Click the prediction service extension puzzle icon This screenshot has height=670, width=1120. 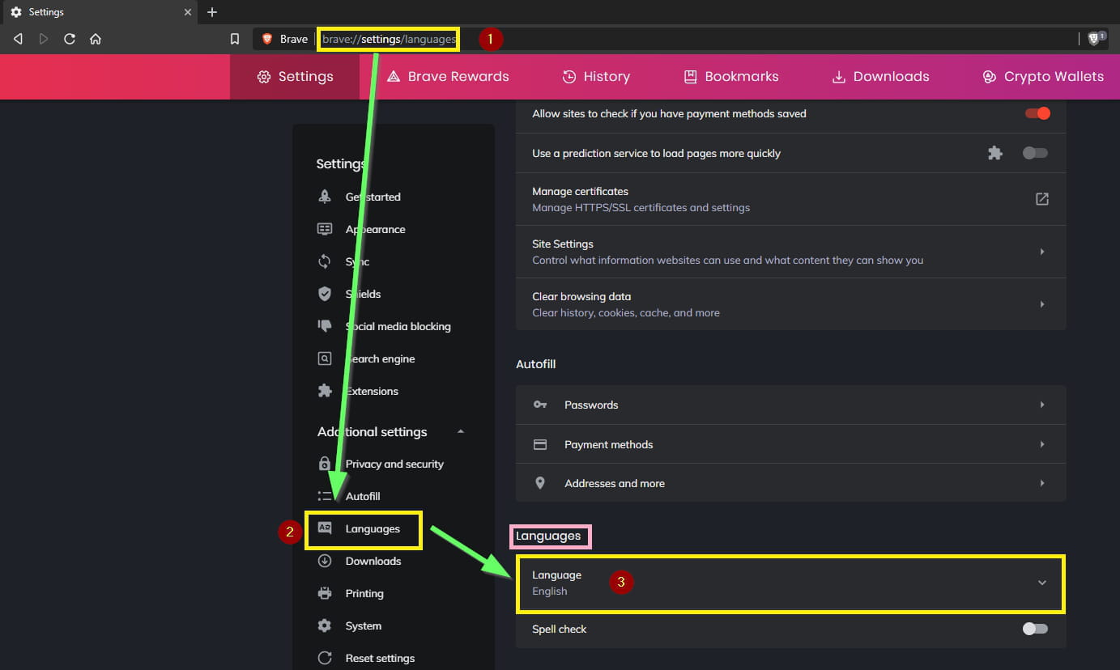(x=995, y=153)
